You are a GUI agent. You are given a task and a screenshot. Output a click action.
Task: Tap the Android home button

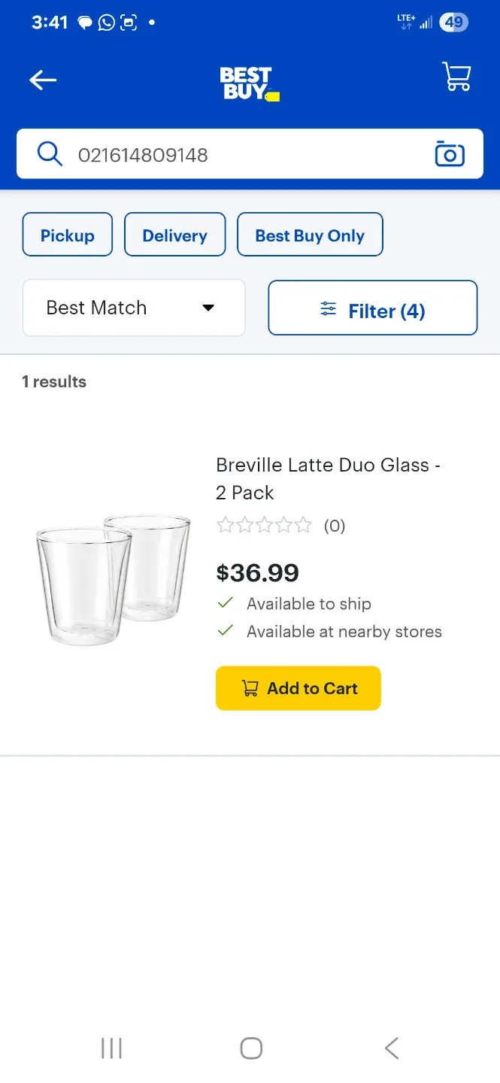(250, 1047)
